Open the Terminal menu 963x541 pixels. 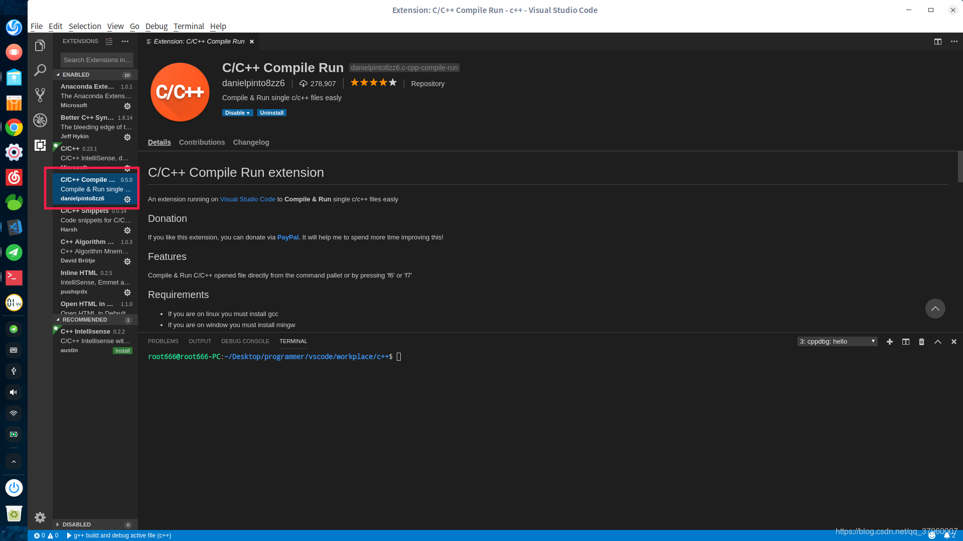point(189,26)
